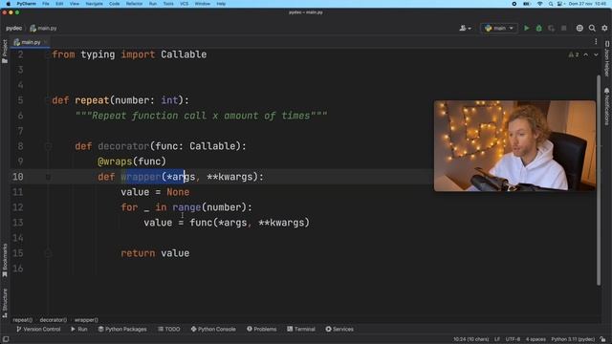Start debugging with the green bug icon
Image resolution: width=612 pixels, height=344 pixels.
click(539, 28)
